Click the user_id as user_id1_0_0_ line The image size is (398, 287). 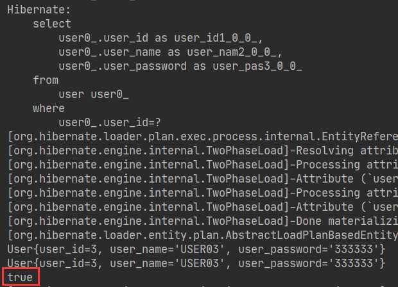160,38
